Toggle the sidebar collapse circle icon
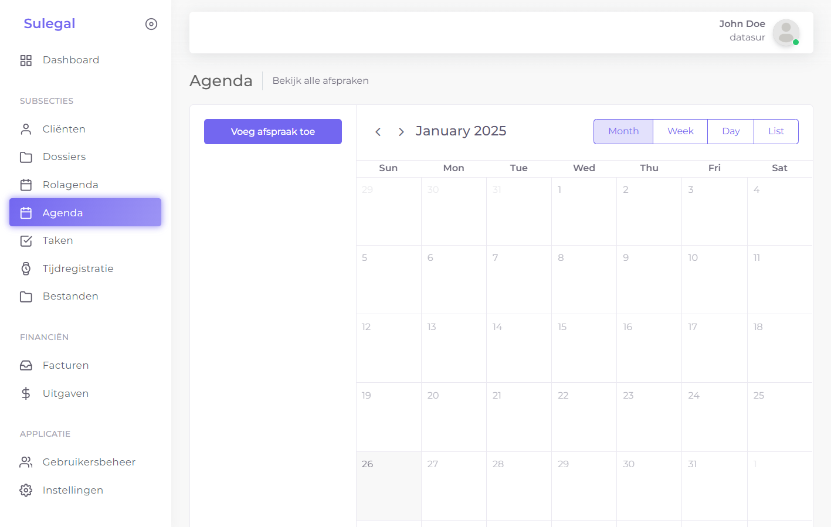Image resolution: width=831 pixels, height=527 pixels. (151, 24)
